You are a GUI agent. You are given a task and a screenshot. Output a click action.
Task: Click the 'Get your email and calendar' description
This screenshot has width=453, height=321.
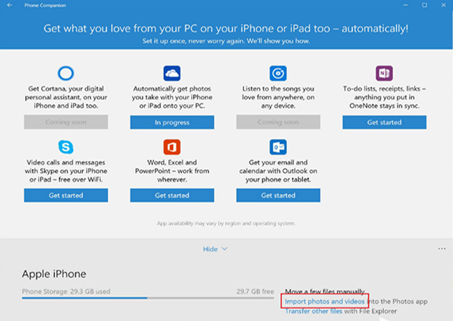(278, 171)
